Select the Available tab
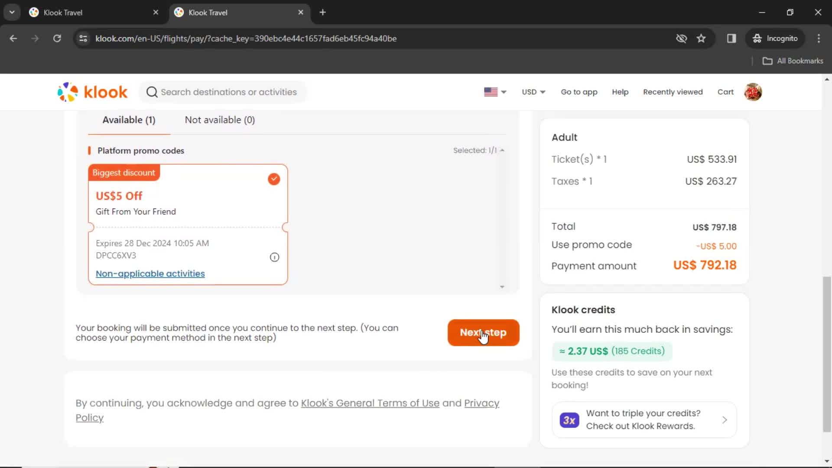 pos(129,120)
